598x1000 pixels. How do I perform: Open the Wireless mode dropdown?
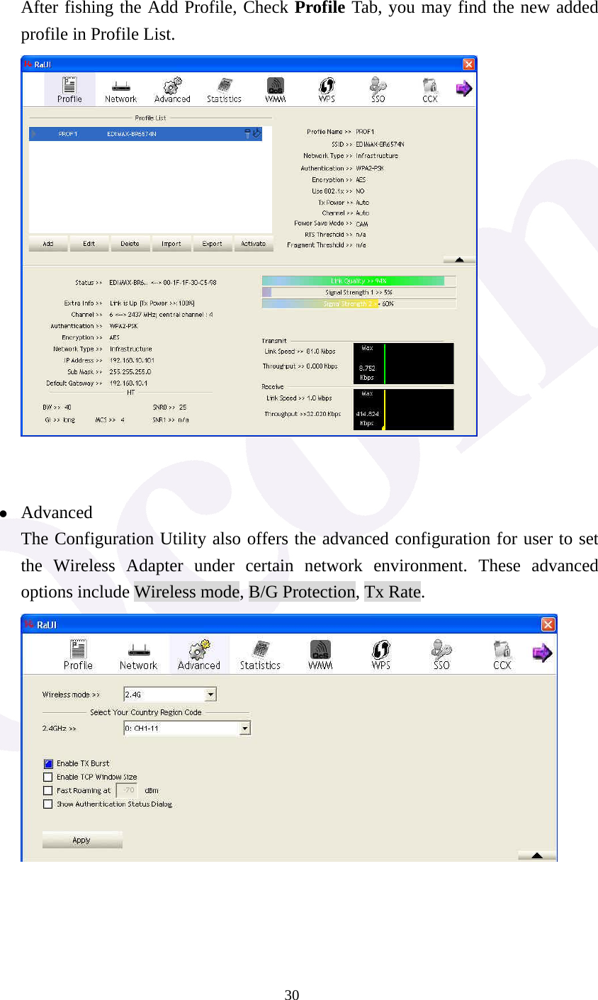coord(211,694)
